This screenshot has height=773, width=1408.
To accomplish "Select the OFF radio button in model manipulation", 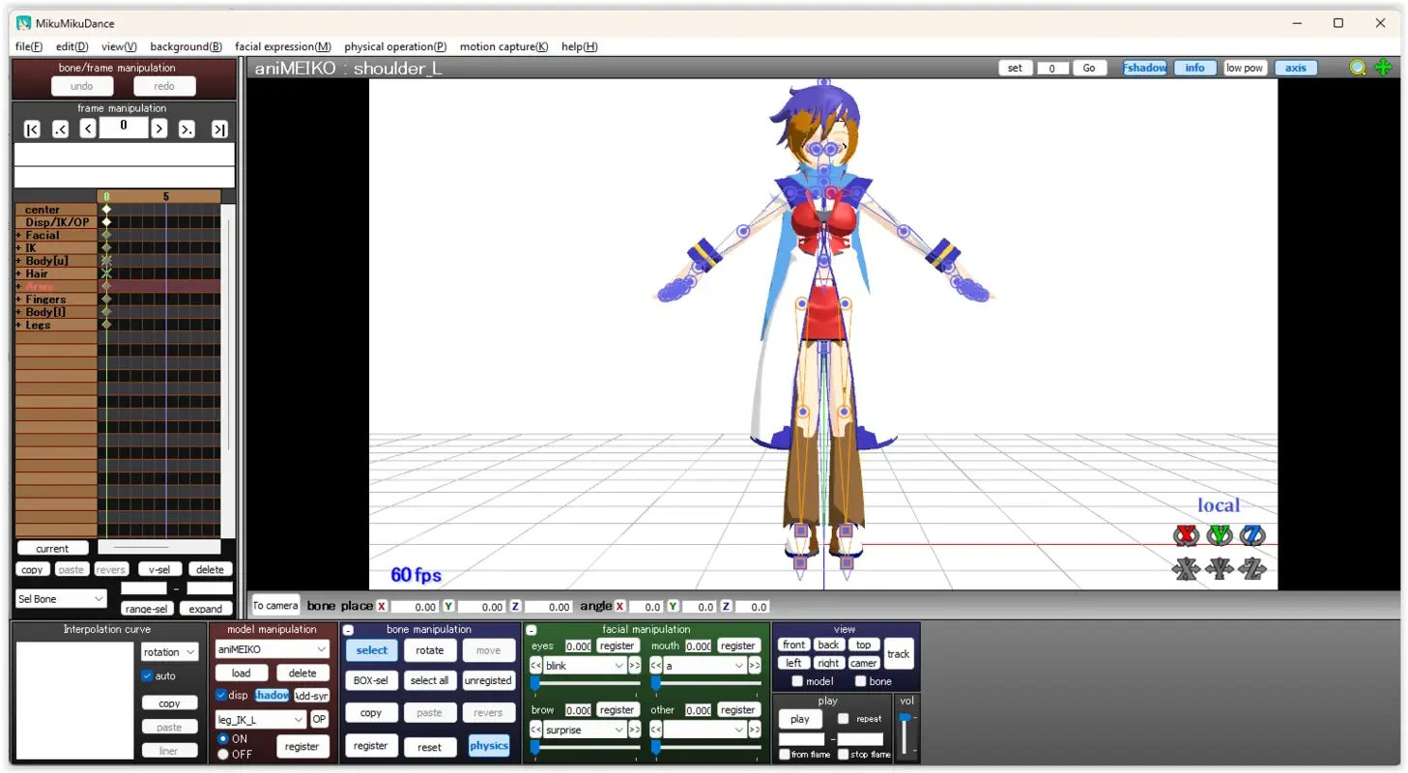I will [223, 755].
